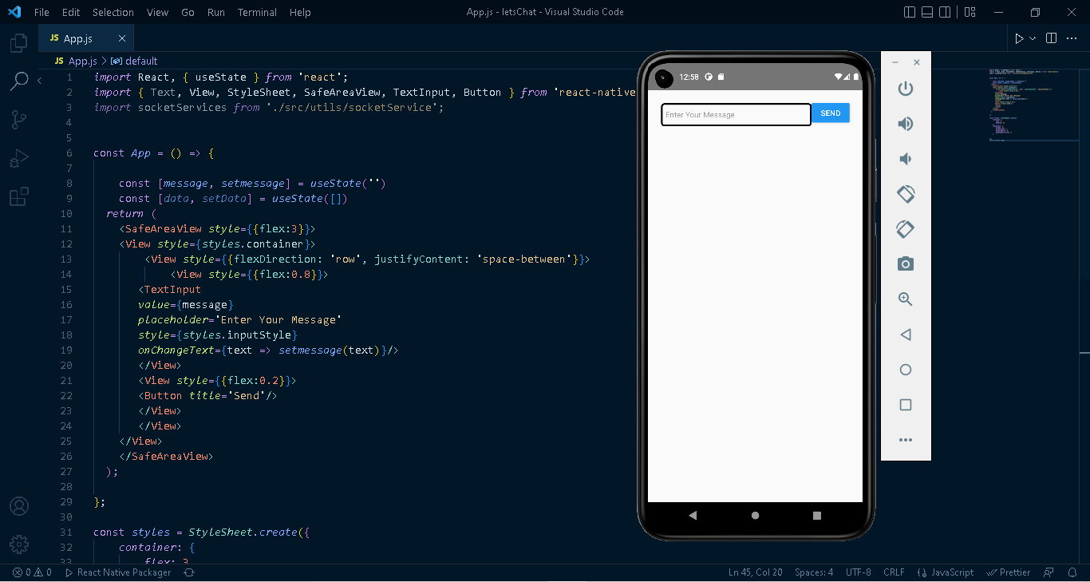Open the Search view in the activity bar
1090x582 pixels.
(19, 81)
